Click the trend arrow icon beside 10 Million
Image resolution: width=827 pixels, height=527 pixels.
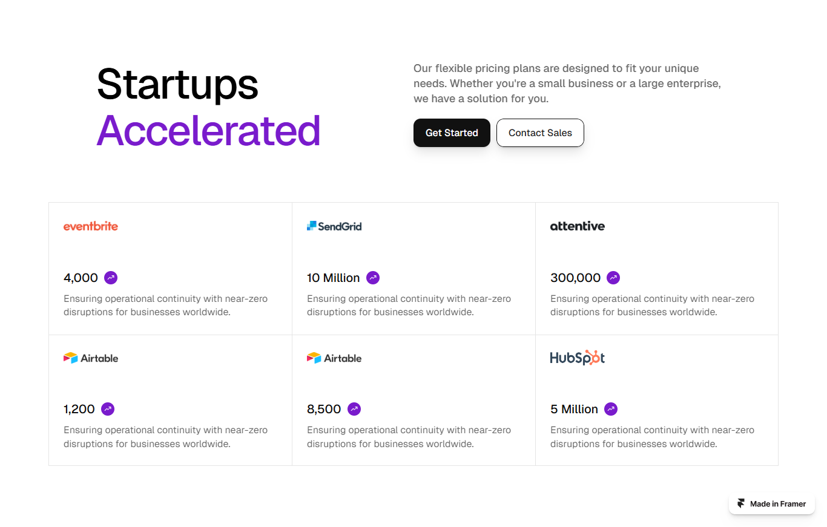click(373, 278)
